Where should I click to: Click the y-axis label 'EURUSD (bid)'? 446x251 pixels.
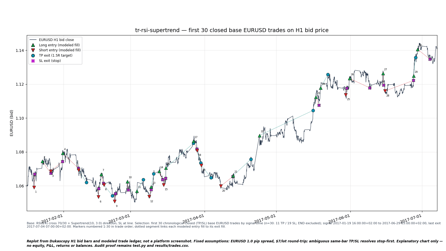(x=12, y=123)
